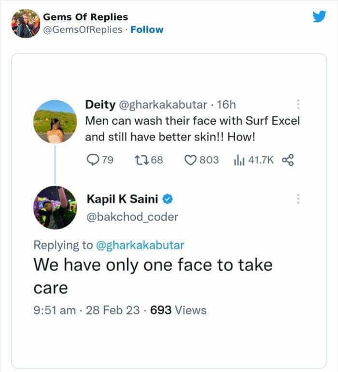Click the Gems Of Replies account name
338x372 pixels.
(x=85, y=17)
